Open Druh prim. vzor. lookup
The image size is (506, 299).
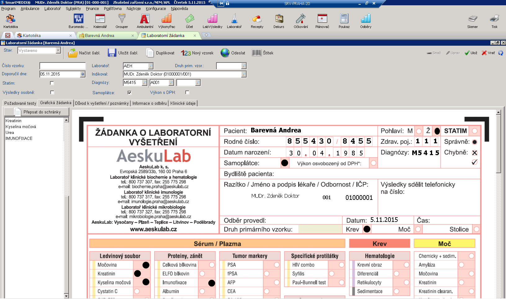point(244,66)
